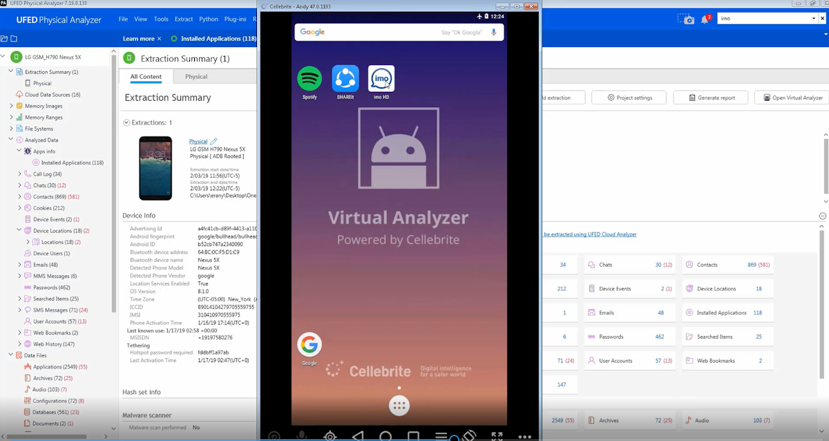Open the Physical extraction link
Screen dimensions: 829x441
pyautogui.click(x=198, y=142)
